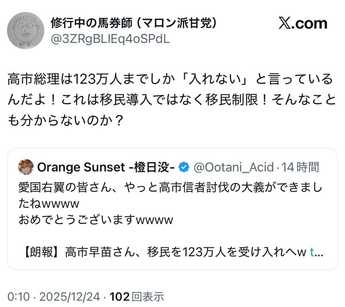Click the 2025/12/24 post date
This screenshot has width=345, height=307.
tap(70, 297)
